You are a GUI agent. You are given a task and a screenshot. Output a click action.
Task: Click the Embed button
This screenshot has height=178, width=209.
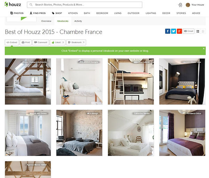tap(12, 42)
